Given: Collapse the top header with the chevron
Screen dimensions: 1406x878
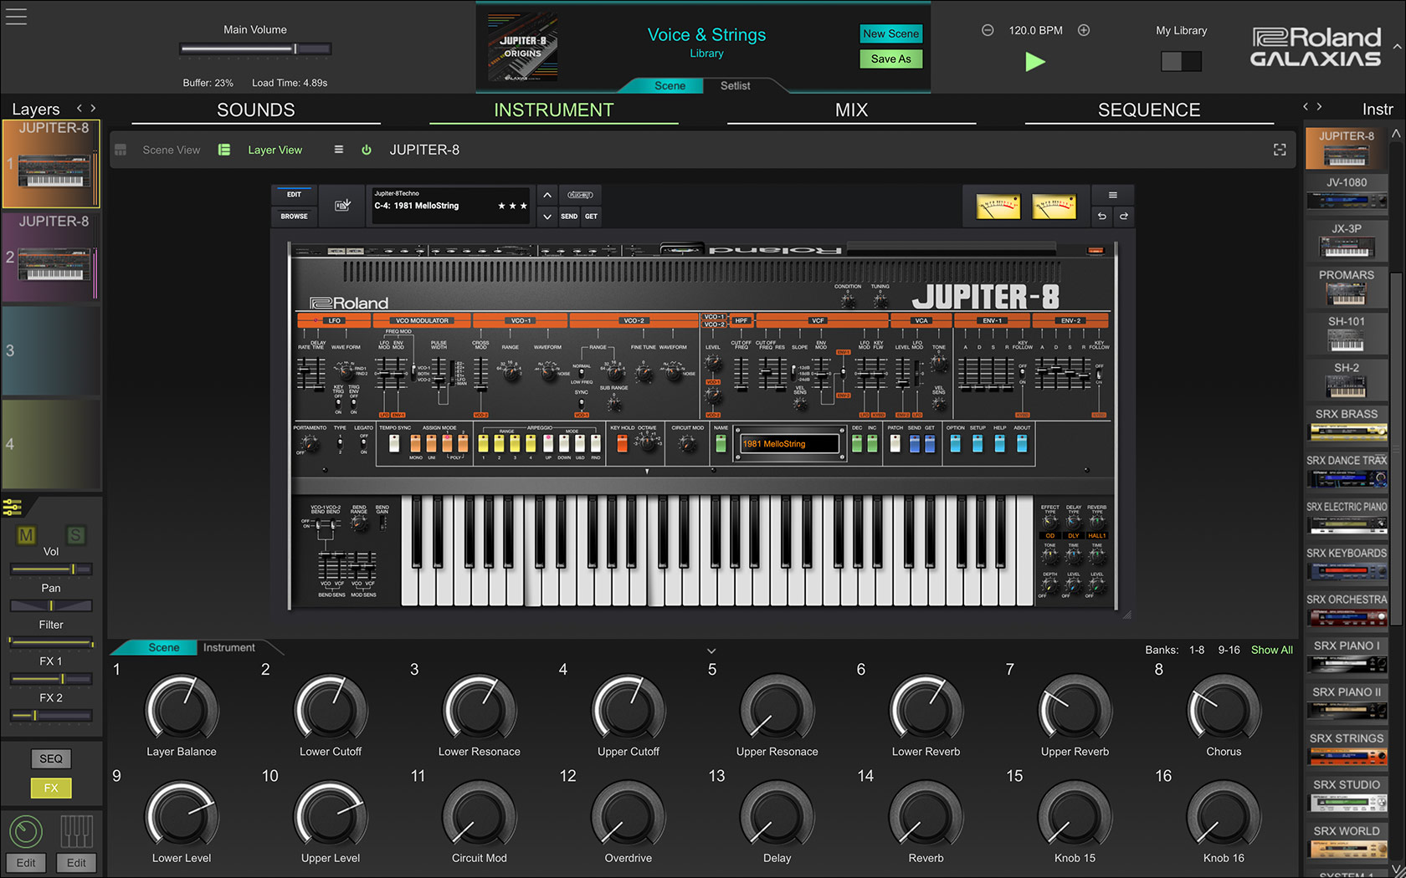Looking at the screenshot, I should 1397,47.
